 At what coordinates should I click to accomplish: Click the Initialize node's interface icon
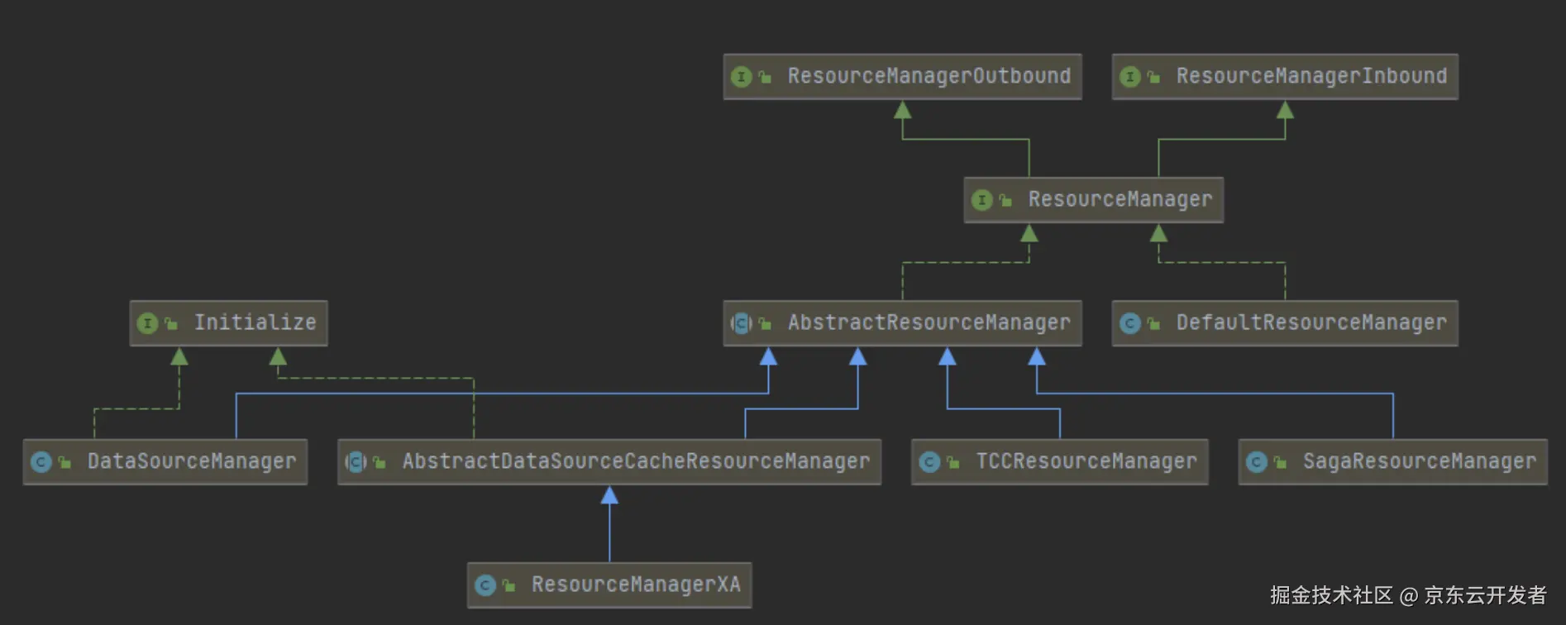147,323
